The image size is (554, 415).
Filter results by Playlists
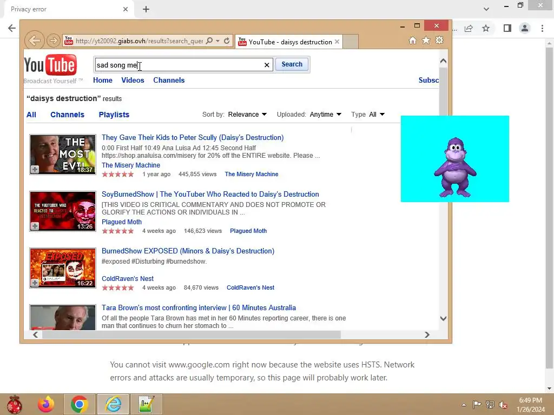click(114, 115)
